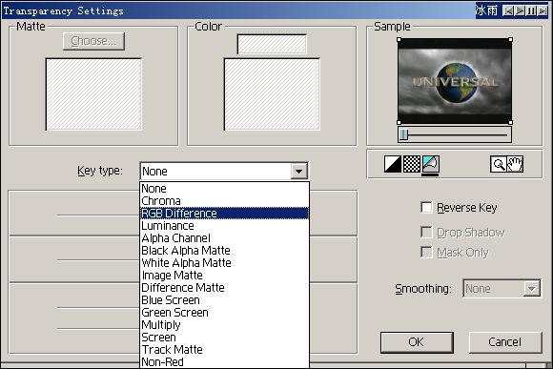Viewport: 553px width, 369px height.
Task: Choose Image Matte key type
Action: tap(224, 276)
